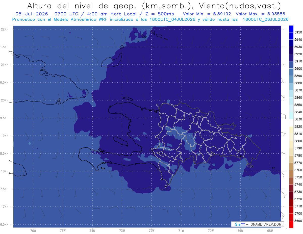Viewport: 303px width, 234px height.
Task: Click colorbar band between 5720 and 5730
Action: 291,195
